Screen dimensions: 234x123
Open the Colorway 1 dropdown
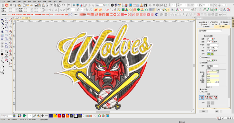[x=7, y=116]
